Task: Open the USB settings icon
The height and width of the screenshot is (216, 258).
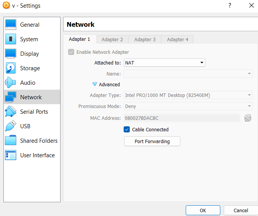Action: click(11, 126)
